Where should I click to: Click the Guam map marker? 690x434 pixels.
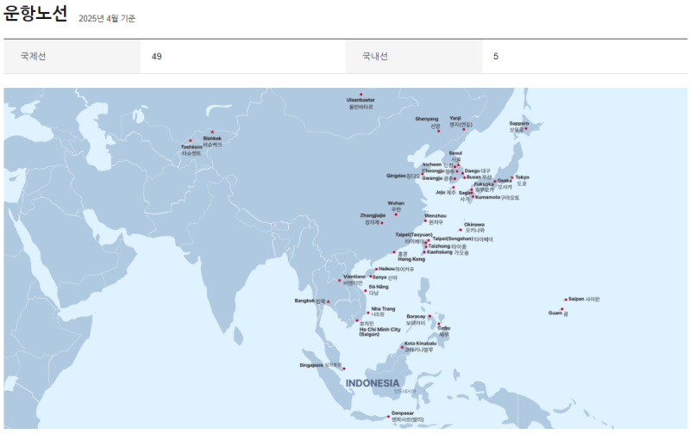pos(561,309)
